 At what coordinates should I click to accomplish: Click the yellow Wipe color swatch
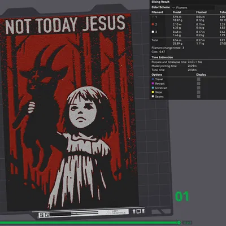point(153,92)
